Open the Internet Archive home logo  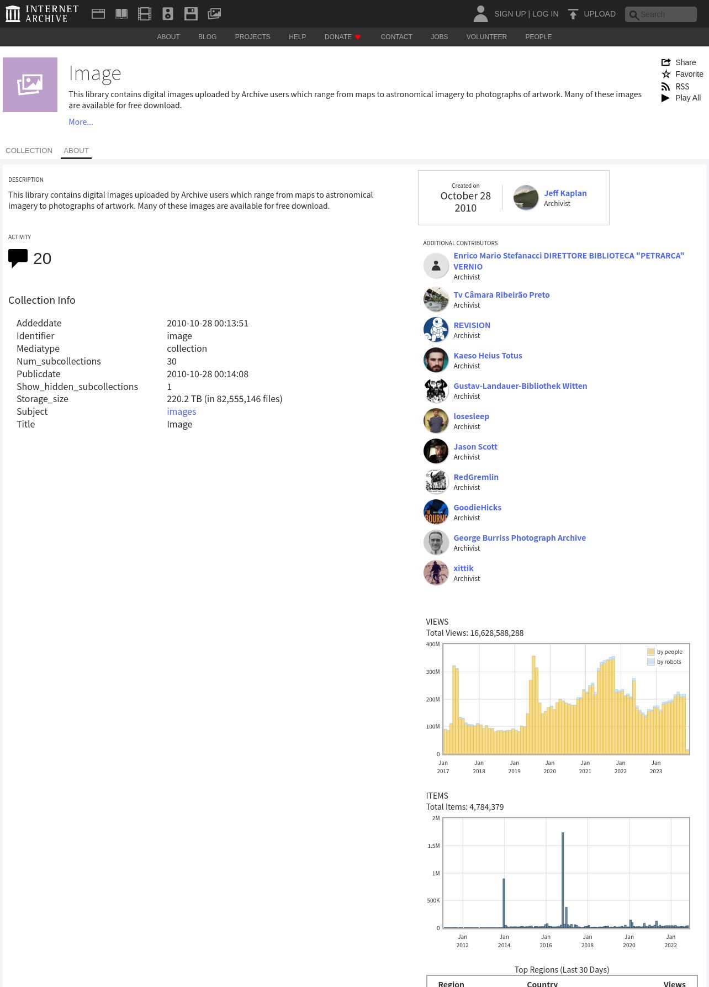42,14
